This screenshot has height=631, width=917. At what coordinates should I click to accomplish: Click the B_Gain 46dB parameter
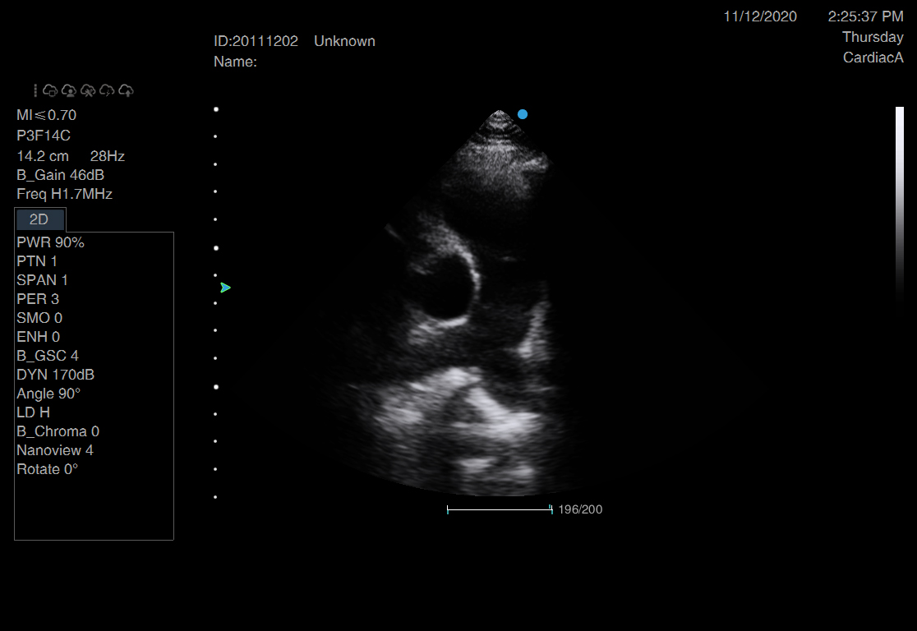click(60, 175)
